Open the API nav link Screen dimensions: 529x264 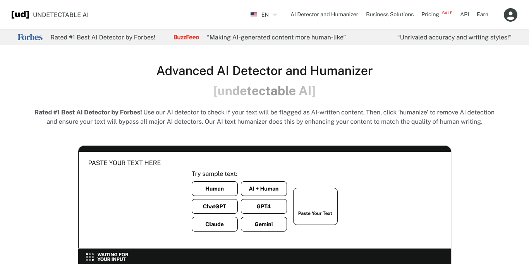(465, 14)
